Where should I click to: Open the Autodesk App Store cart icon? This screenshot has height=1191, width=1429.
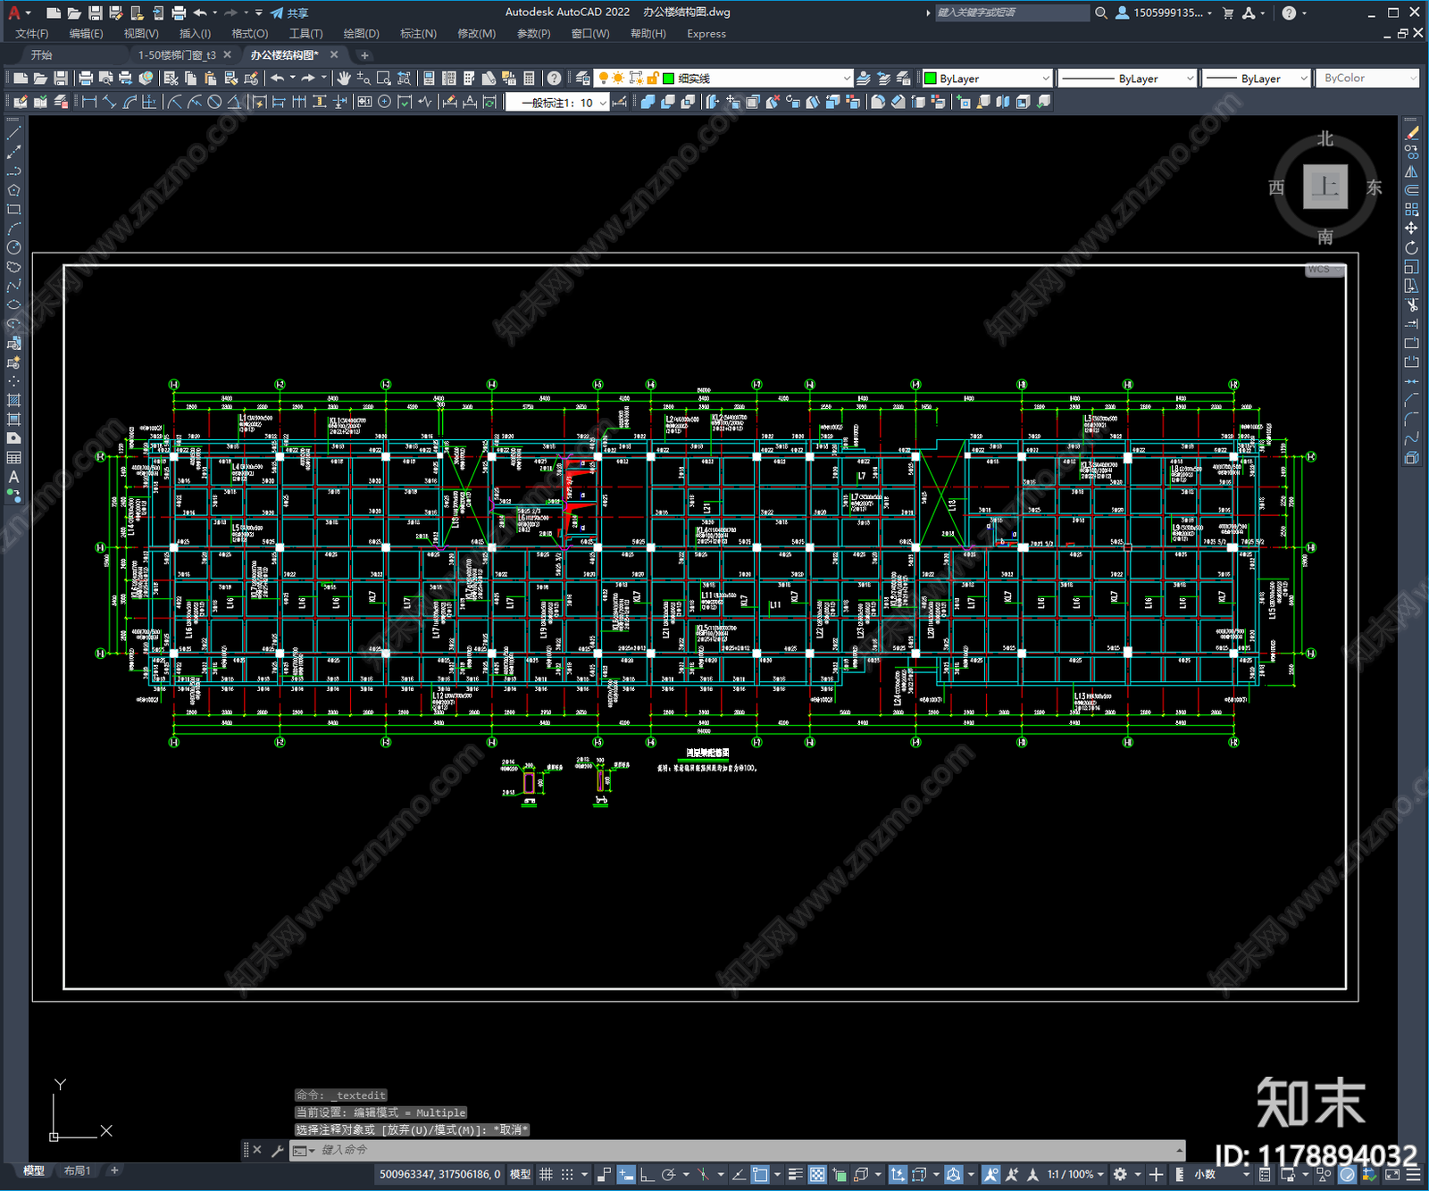(1228, 12)
